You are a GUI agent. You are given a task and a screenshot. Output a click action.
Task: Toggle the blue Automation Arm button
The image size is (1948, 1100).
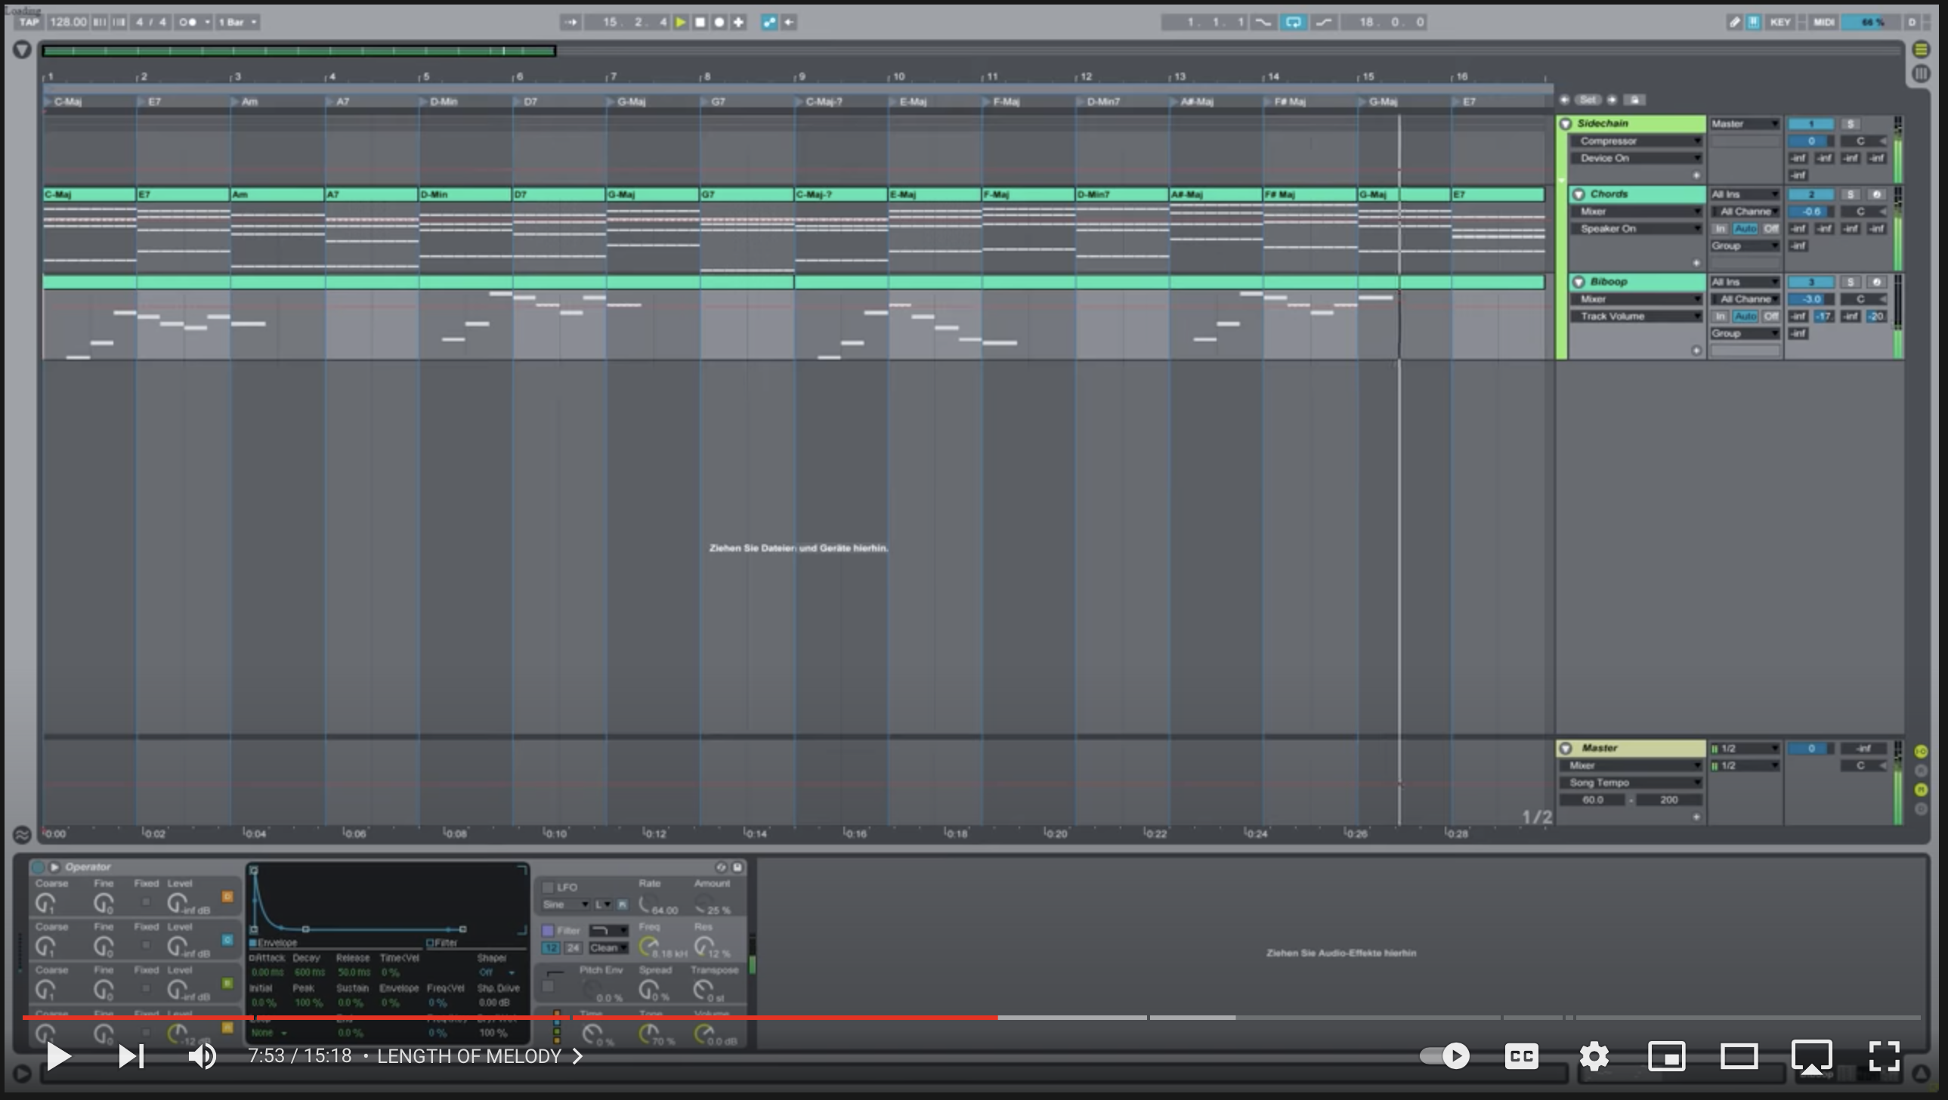pos(769,22)
